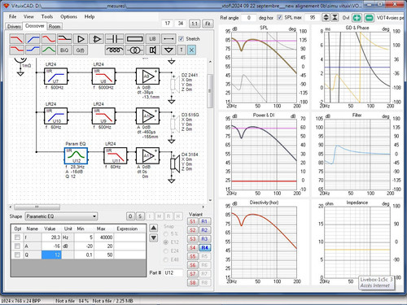
Task: Add the red S-curve filter block
Action: pos(49,39)
